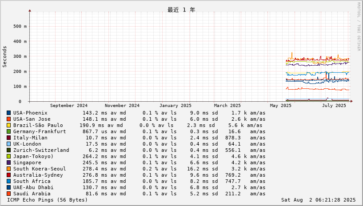Click the July 2025 axis label

(x=334, y=105)
